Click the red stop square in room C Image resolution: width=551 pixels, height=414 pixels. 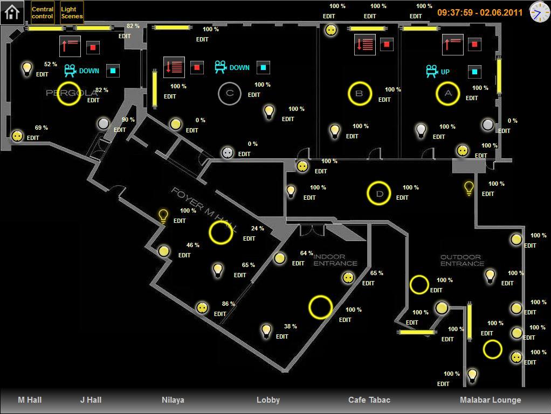click(197, 67)
